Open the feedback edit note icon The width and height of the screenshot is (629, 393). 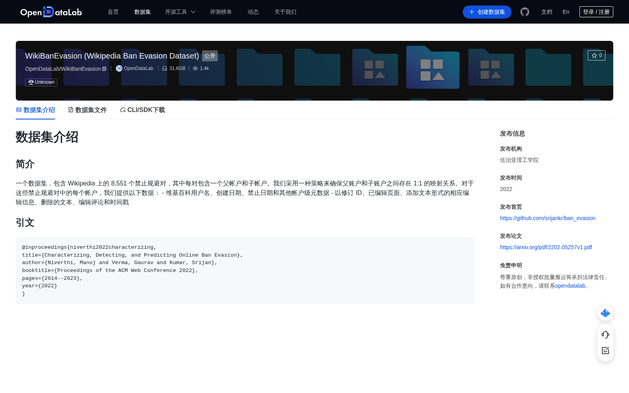(x=605, y=351)
